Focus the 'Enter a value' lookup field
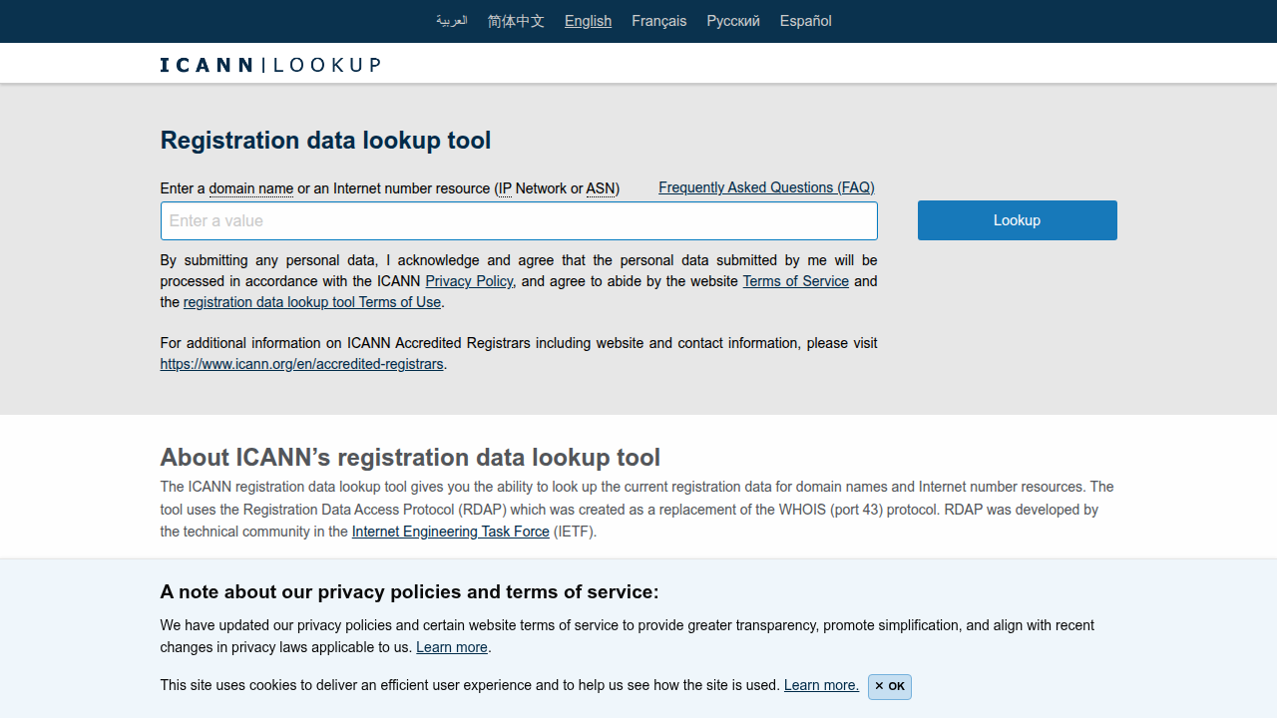 [519, 221]
